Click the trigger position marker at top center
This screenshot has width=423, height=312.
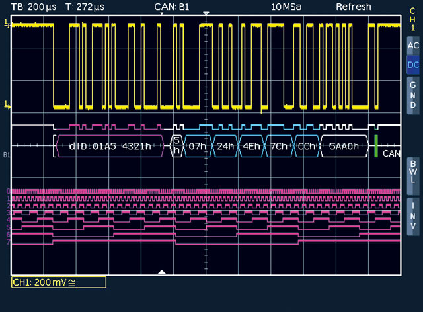click(206, 13)
